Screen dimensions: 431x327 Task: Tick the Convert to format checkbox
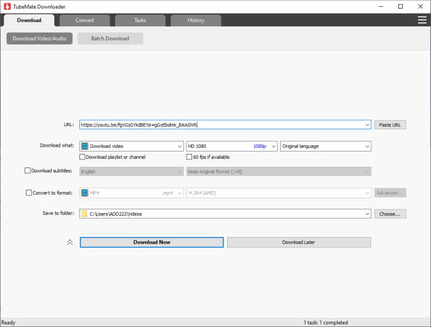tap(29, 193)
